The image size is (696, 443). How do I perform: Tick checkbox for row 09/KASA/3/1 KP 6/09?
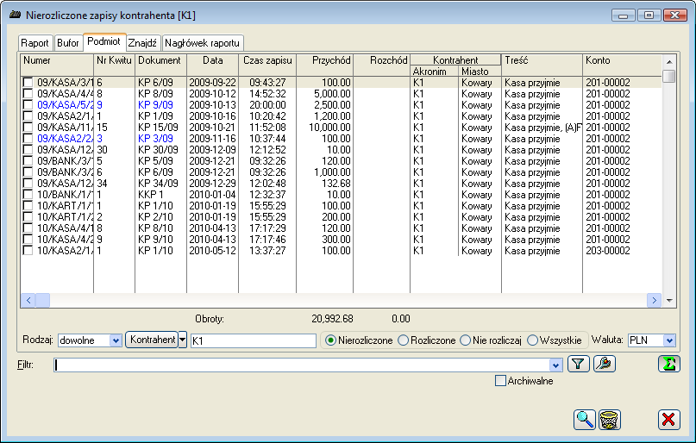click(x=28, y=83)
